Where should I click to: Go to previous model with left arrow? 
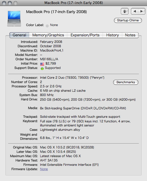(134, 11)
